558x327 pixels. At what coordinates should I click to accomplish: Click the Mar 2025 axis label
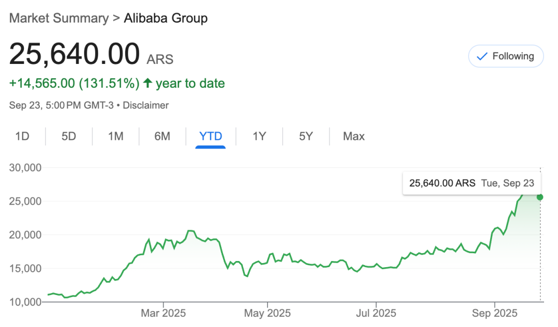coord(163,313)
